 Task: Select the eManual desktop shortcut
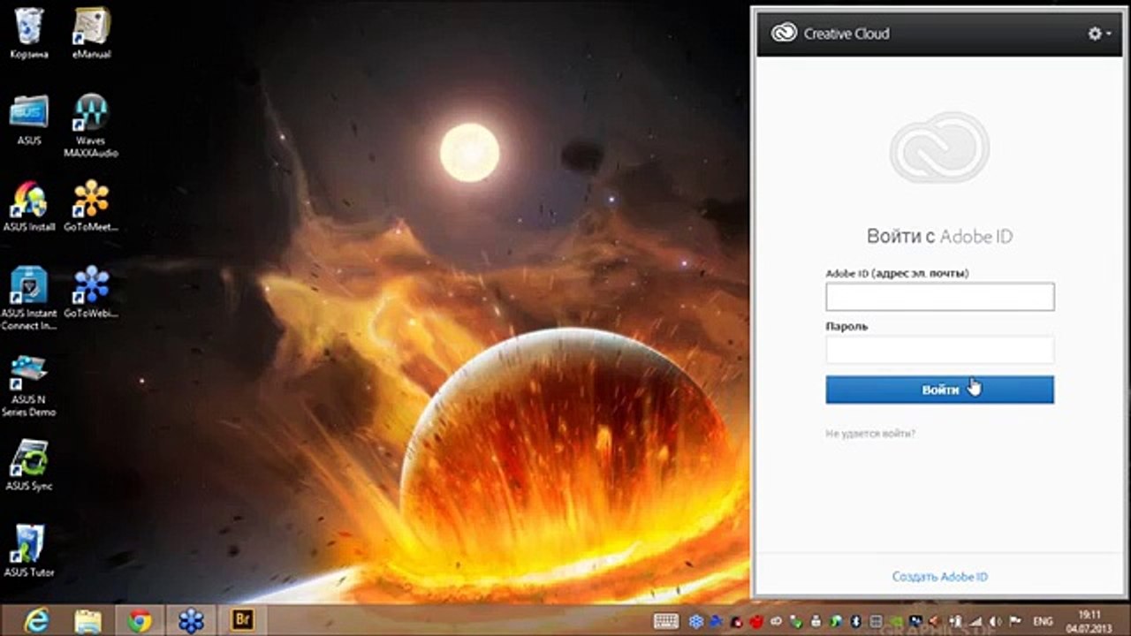90,34
